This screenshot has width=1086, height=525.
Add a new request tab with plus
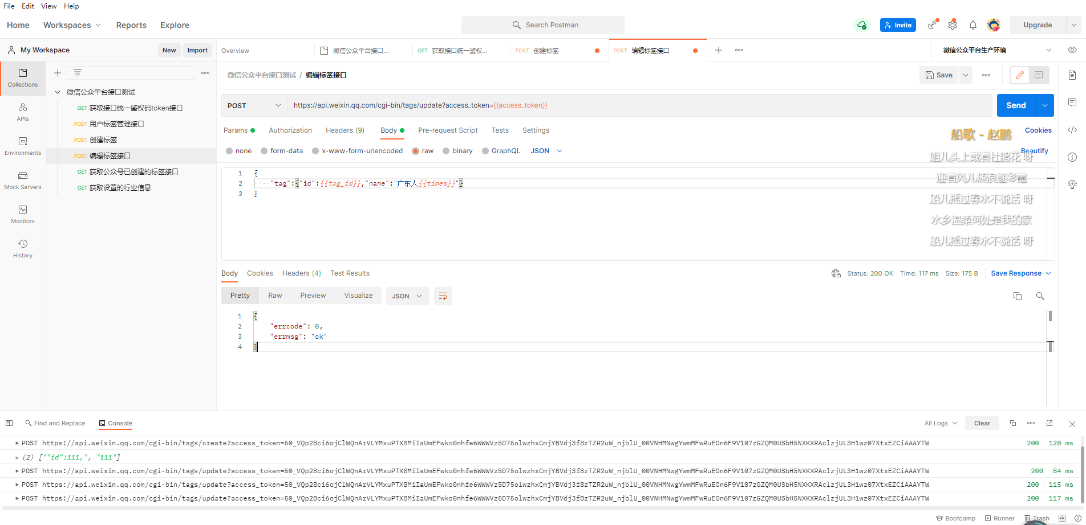(719, 50)
